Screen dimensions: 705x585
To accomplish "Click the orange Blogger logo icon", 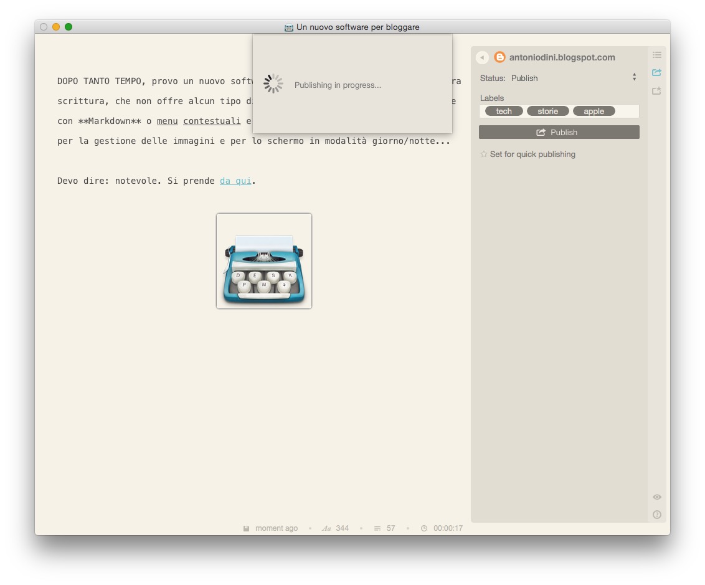I will [499, 57].
